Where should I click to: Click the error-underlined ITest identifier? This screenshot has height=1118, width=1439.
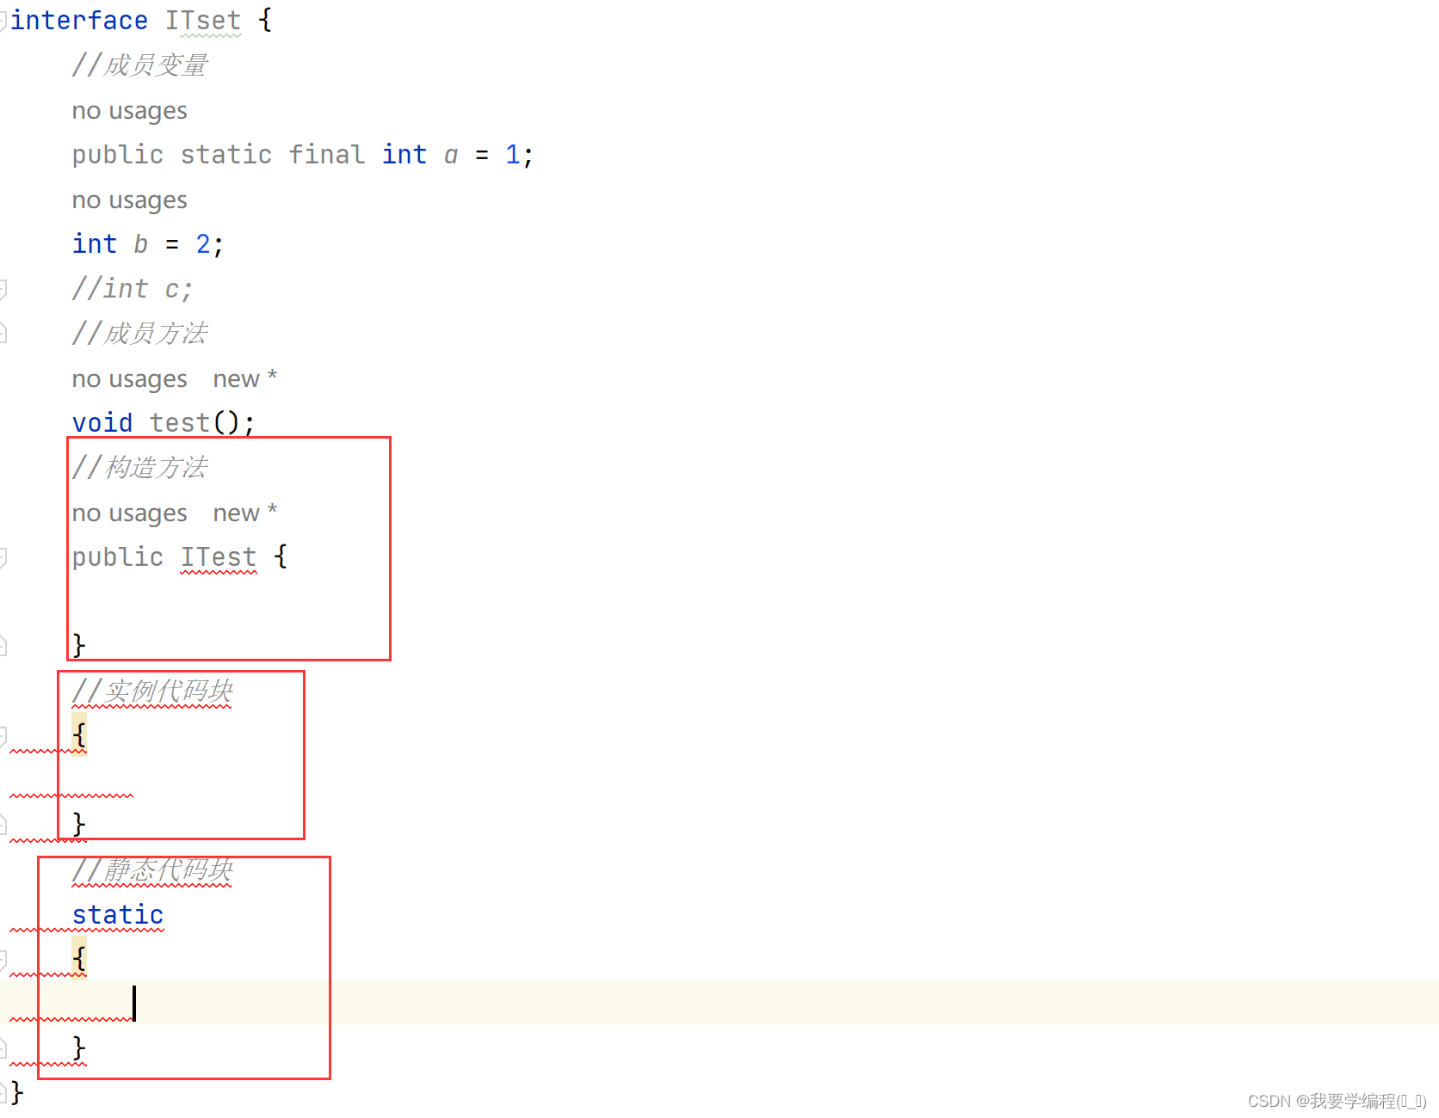(x=219, y=557)
